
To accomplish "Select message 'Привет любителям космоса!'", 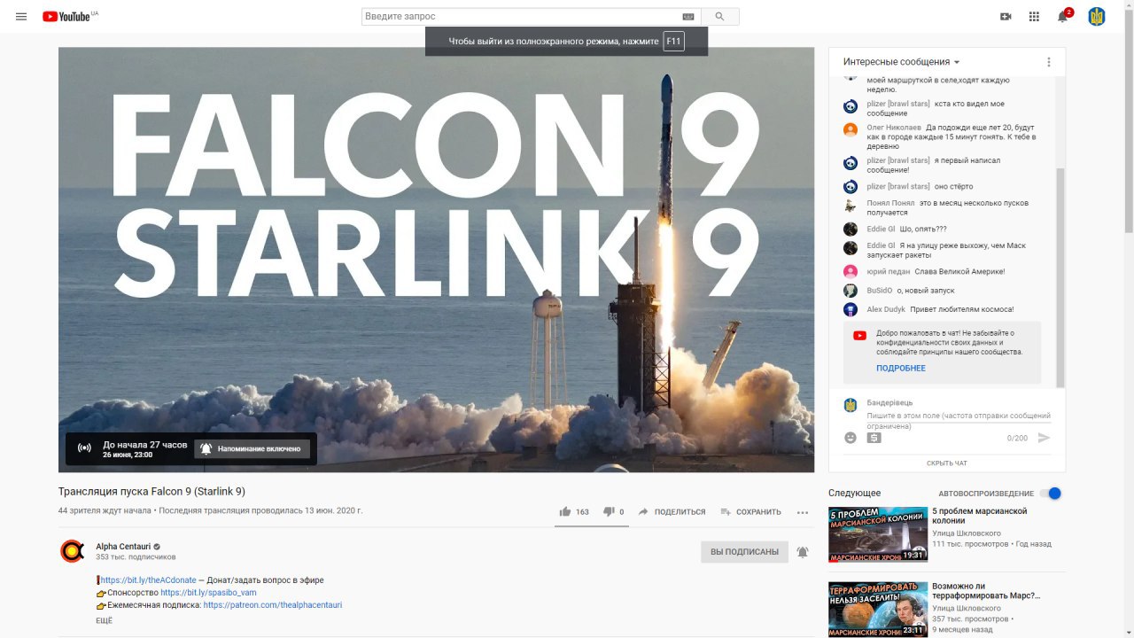I will pos(961,309).
